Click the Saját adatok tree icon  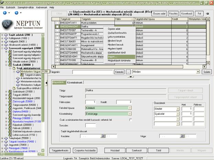pos(6,35)
